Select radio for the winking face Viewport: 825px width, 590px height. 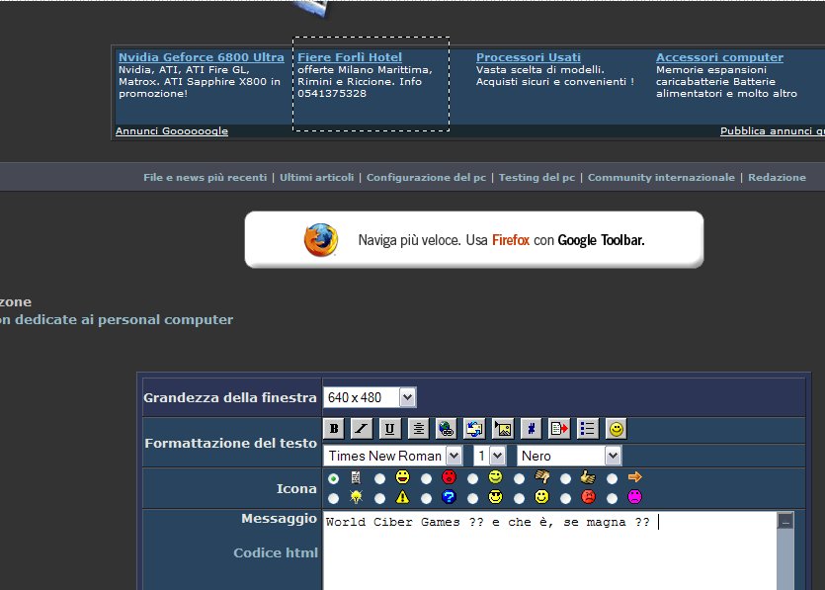click(x=472, y=479)
